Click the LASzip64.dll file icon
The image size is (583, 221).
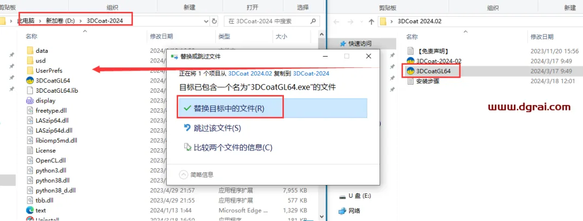pyautogui.click(x=30, y=120)
